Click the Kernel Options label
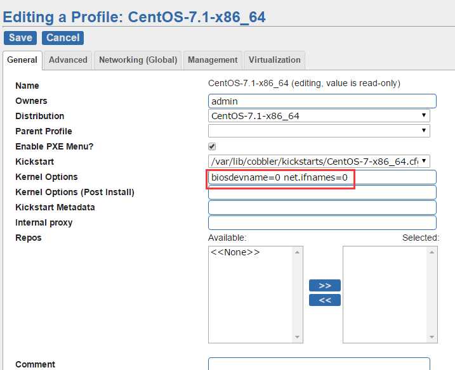455x370 pixels. pyautogui.click(x=46, y=177)
